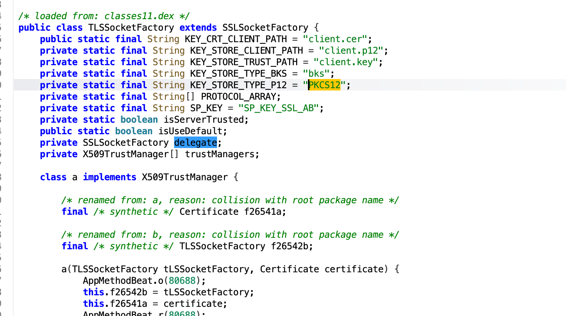Select TLSSocketFactory in the public class declaration

click(131, 28)
